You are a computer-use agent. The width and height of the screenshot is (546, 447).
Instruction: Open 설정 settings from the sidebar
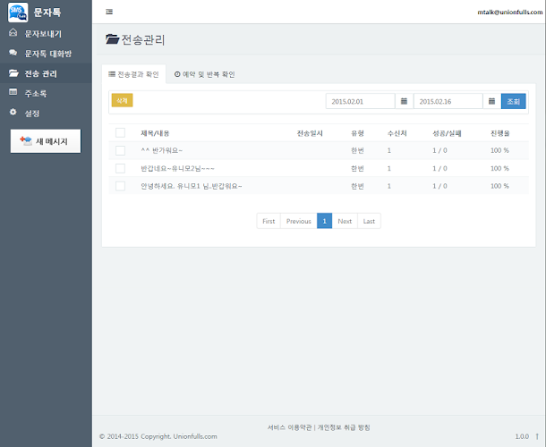click(32, 113)
